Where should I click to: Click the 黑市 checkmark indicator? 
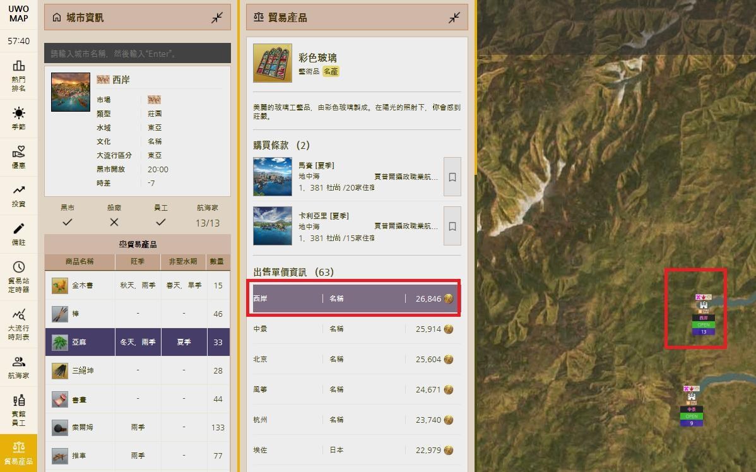coord(67,222)
